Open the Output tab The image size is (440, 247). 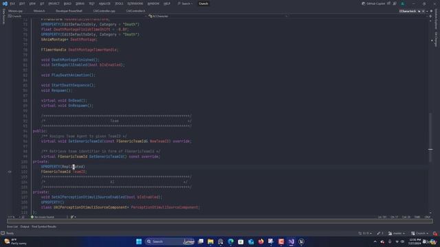[25, 226]
